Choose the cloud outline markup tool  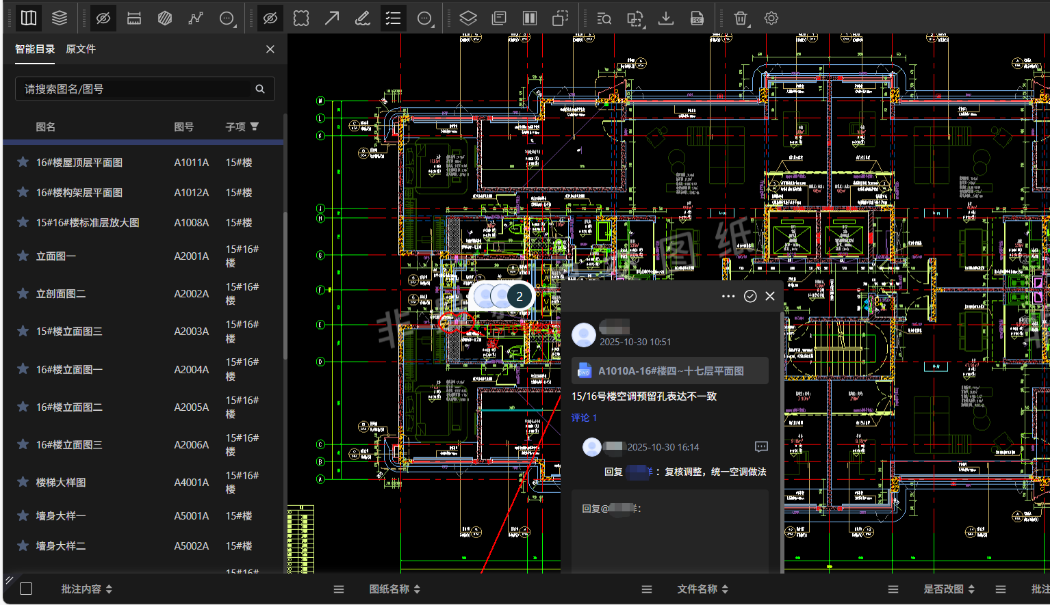click(x=301, y=18)
